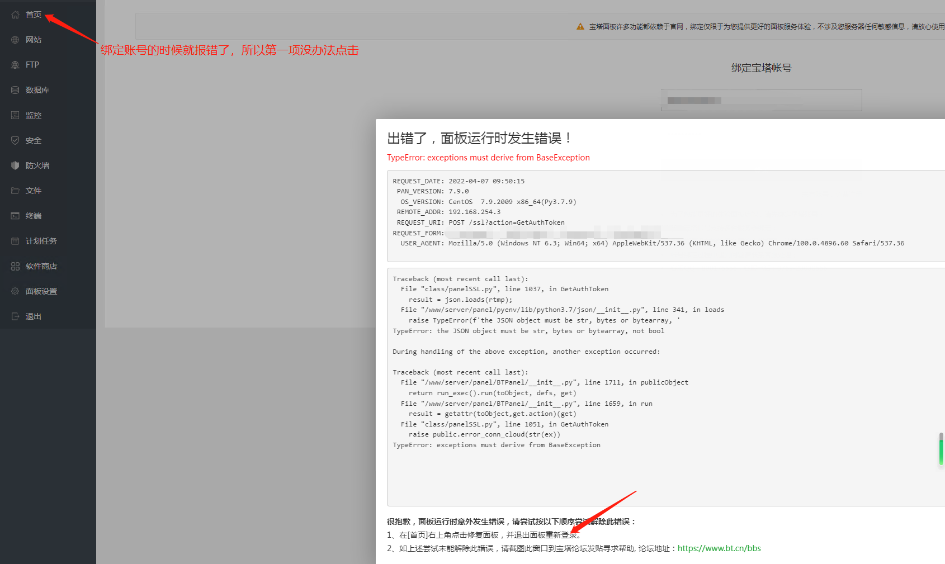Click the calendar icon beside 计划任务
The image size is (945, 564).
pos(15,241)
